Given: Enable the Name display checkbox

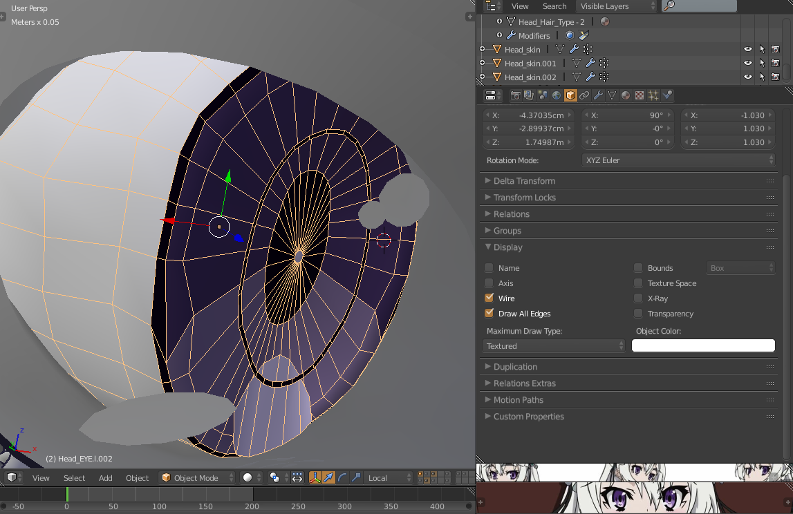Looking at the screenshot, I should [x=489, y=268].
